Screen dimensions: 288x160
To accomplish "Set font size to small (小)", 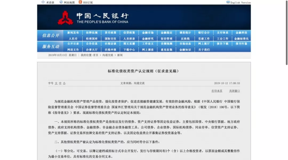I will point(64,83).
